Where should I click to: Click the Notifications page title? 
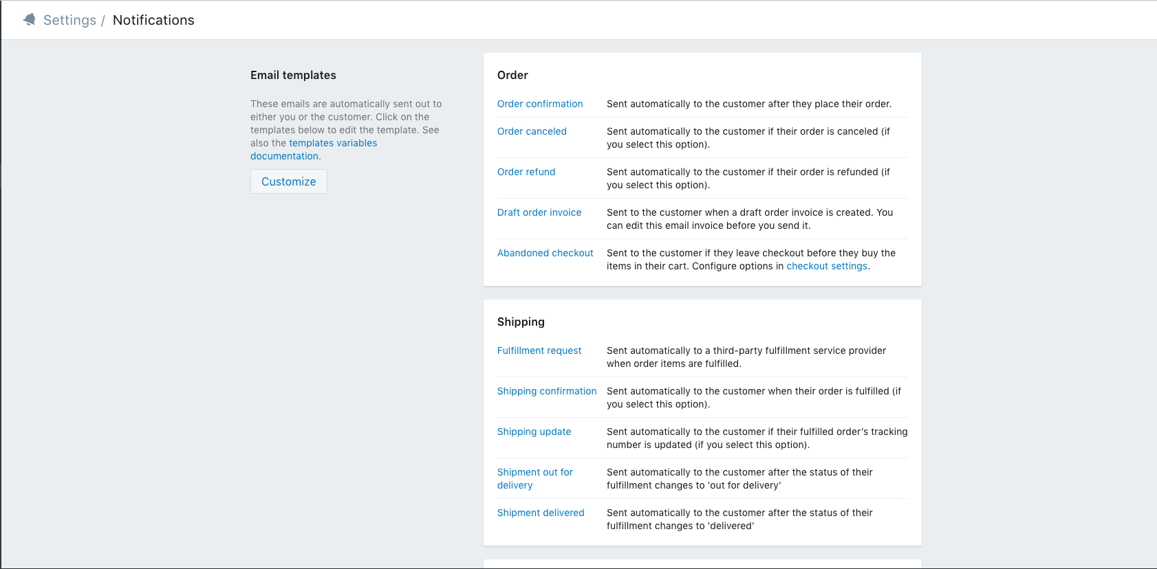click(153, 20)
